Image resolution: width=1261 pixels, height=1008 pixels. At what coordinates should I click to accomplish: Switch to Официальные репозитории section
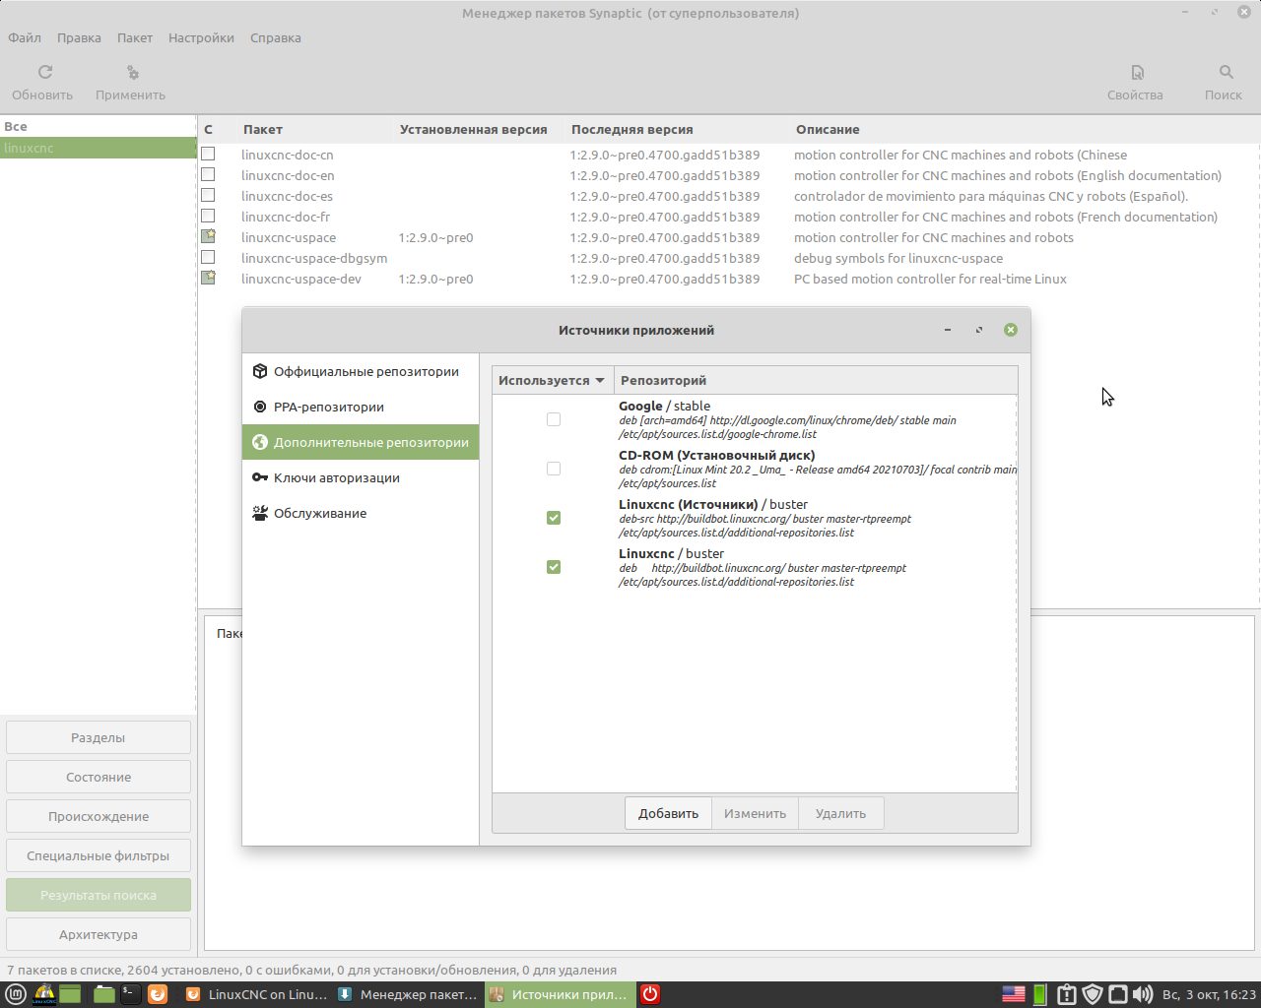(x=361, y=371)
